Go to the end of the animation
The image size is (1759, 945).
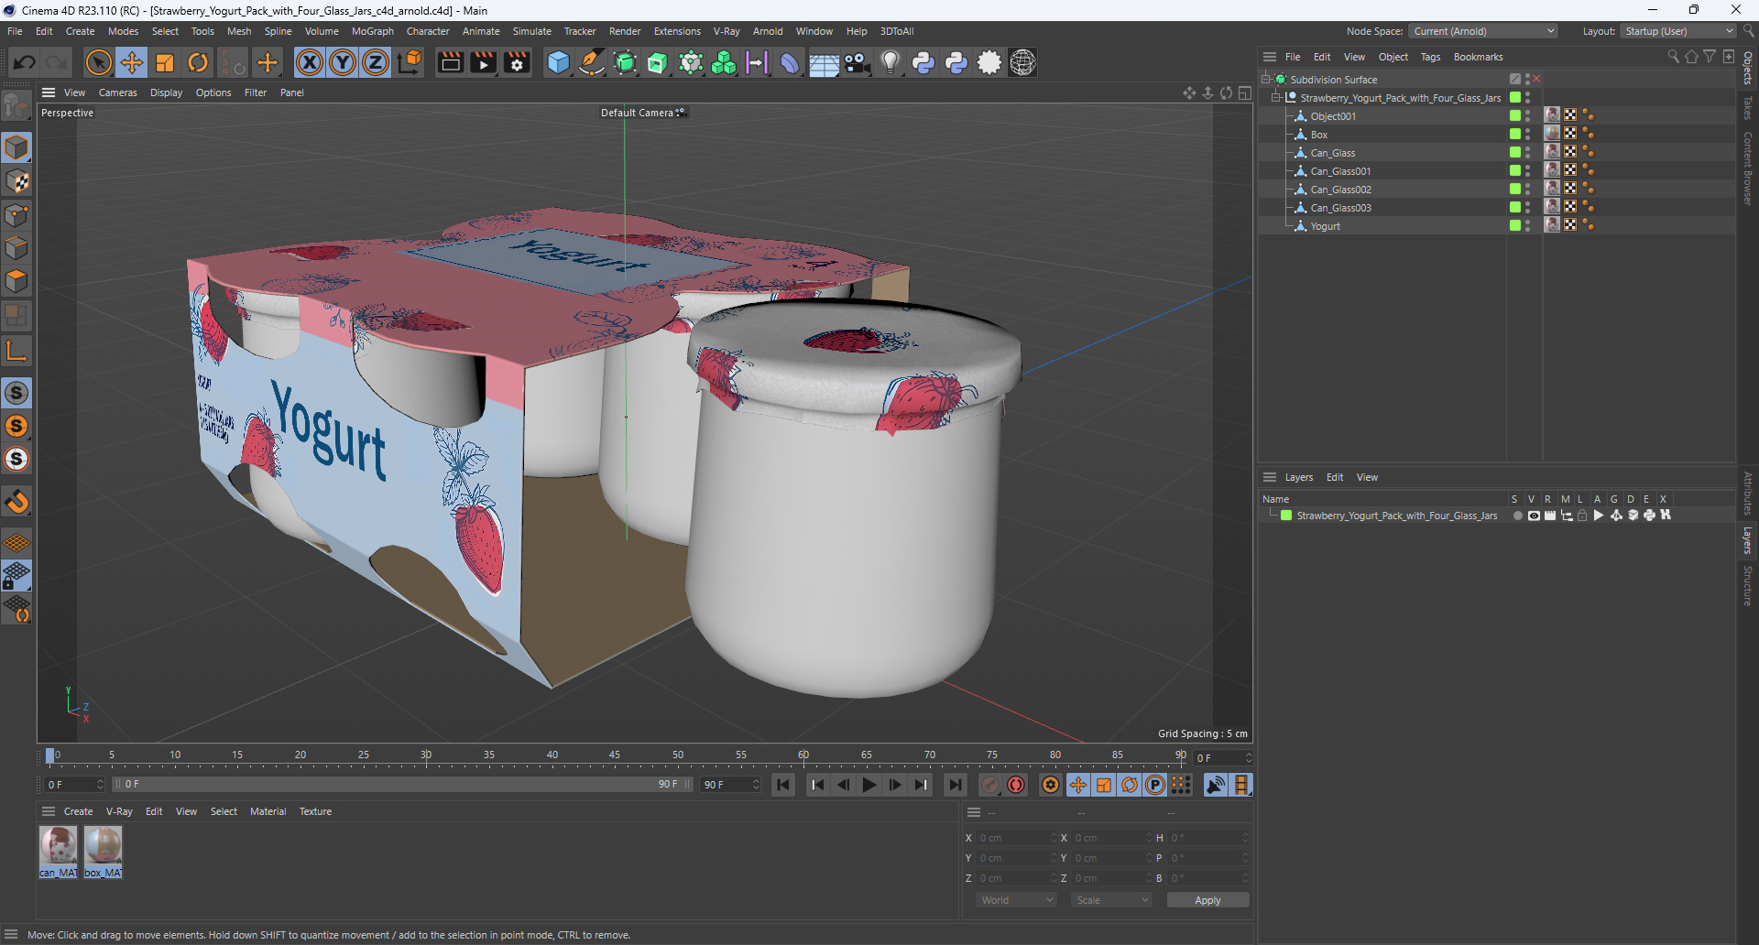tap(955, 785)
